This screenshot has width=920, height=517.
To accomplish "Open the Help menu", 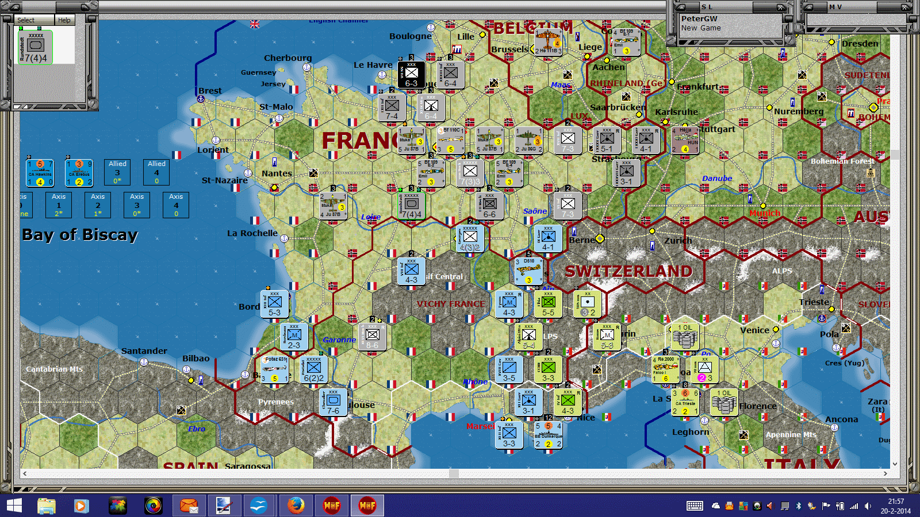I will pyautogui.click(x=64, y=20).
